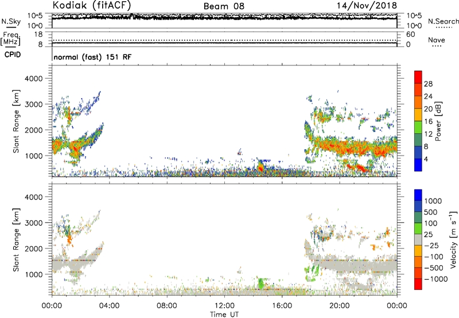This screenshot has height=318, width=459.
Task: Select the "-1000" velocity colorbar label
Action: click(435, 279)
